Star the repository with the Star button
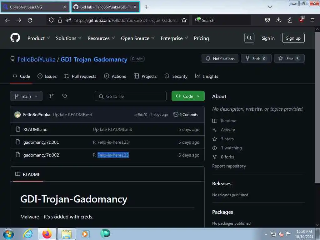Image resolution: width=320 pixels, height=240 pixels. click(289, 58)
